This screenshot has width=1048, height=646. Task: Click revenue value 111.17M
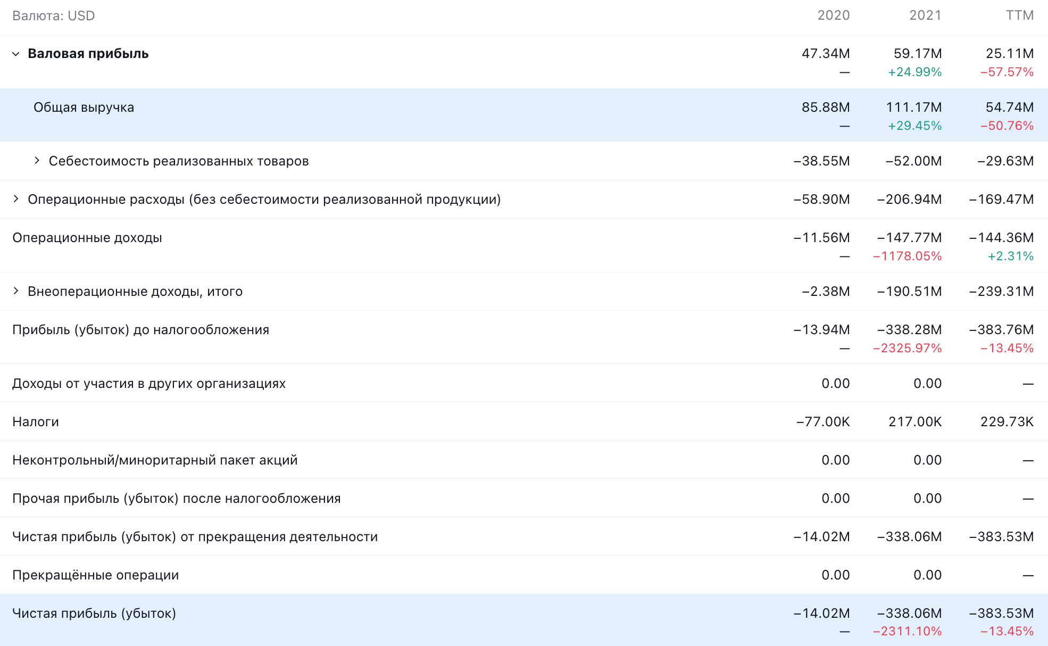tap(914, 107)
